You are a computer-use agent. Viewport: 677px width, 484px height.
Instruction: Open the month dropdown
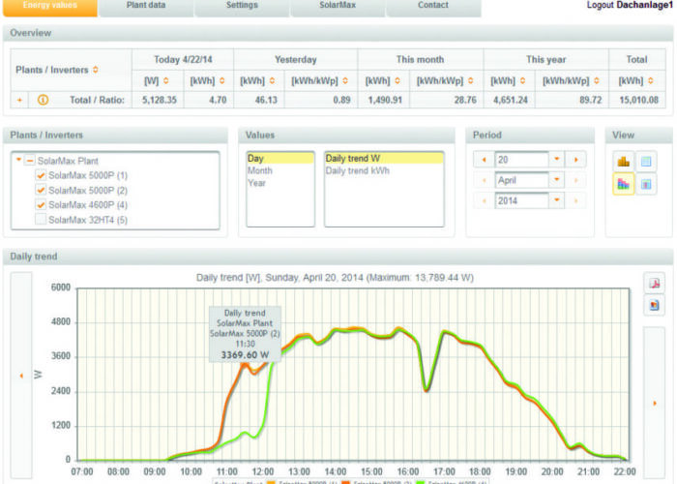point(556,180)
